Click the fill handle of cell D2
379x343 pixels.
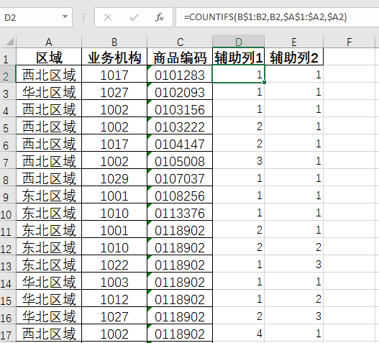click(264, 82)
